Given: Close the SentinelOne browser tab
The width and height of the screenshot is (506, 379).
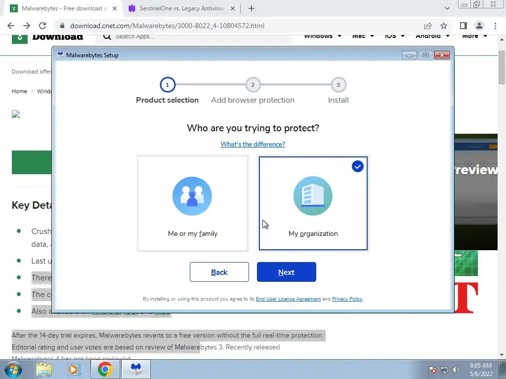Looking at the screenshot, I should pyautogui.click(x=232, y=9).
